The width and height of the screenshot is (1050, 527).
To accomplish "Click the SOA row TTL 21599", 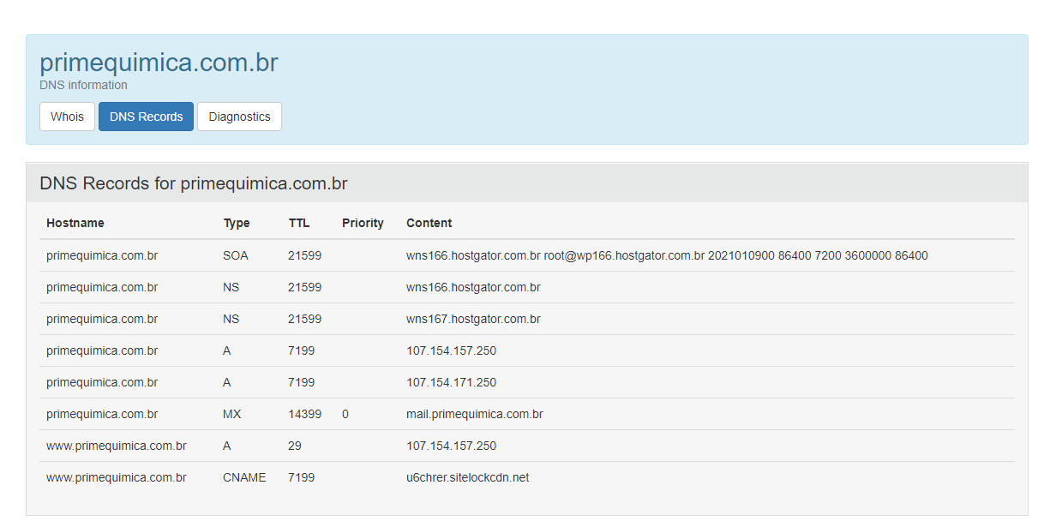I will coord(304,255).
